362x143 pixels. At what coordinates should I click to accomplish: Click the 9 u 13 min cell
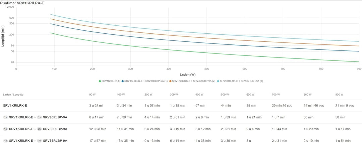pos(152,141)
